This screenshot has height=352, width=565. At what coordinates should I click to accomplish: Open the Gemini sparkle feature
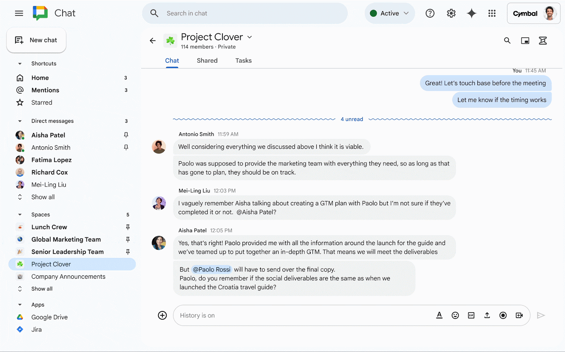point(471,13)
